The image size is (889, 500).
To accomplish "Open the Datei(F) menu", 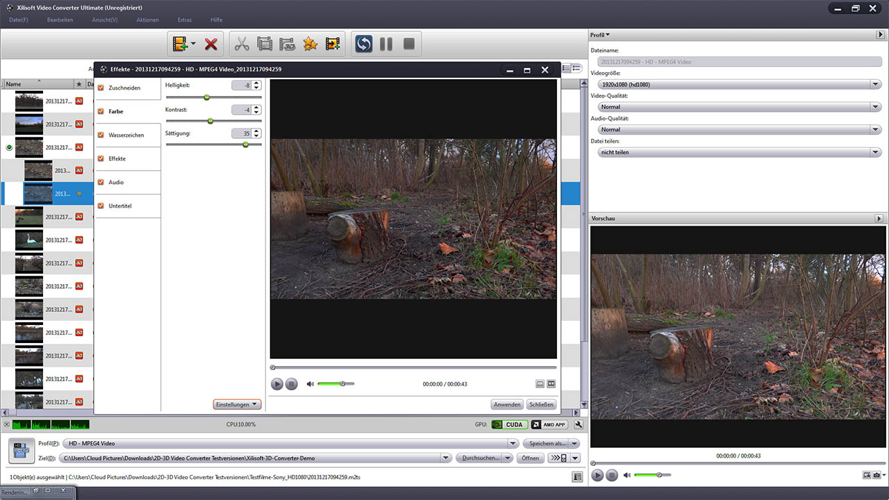I will pos(19,19).
